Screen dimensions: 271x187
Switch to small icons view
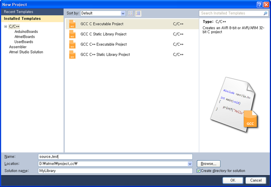[x=131, y=13]
